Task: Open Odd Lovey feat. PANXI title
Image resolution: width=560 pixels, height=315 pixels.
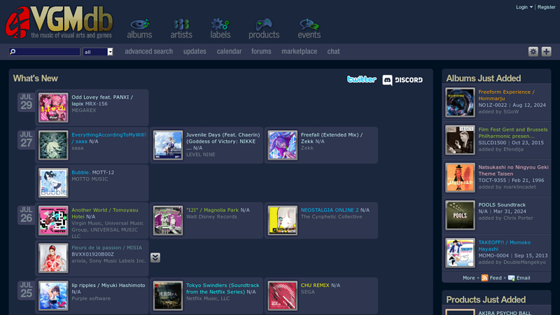Action: [x=102, y=100]
